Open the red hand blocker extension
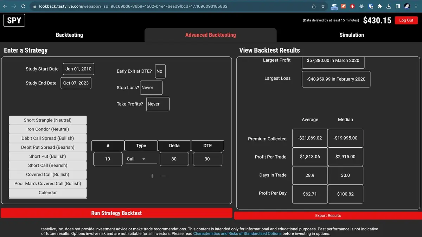Screen dimensions: 422x237 click(x=352, y=6)
